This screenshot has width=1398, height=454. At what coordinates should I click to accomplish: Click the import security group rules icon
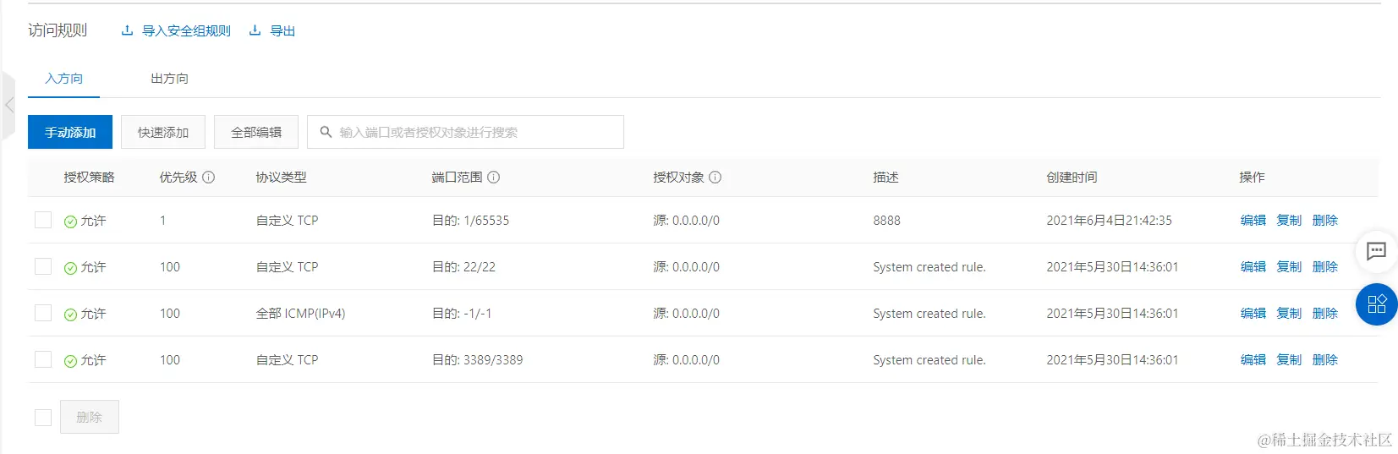coord(127,30)
